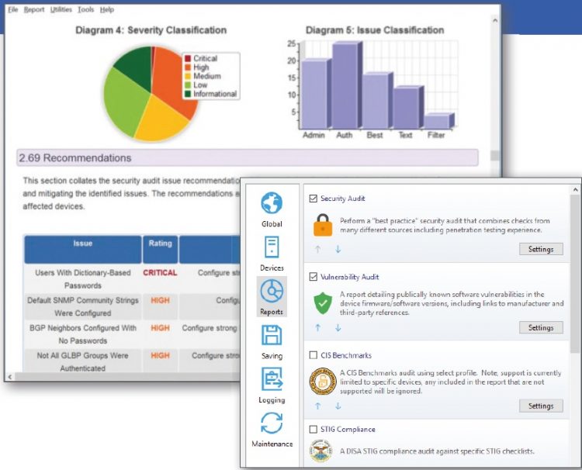The image size is (582, 470).
Task: Open Settings for Security Audit
Action: click(x=540, y=249)
